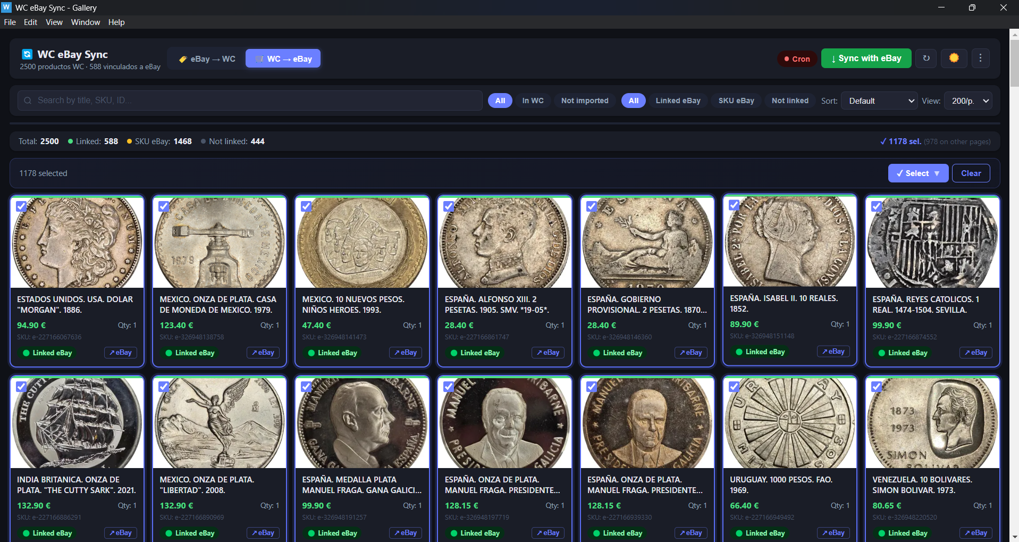This screenshot has width=1019, height=542.
Task: Uncheck the Reyes Catolicos 1 Real checkbox
Action: 877,206
